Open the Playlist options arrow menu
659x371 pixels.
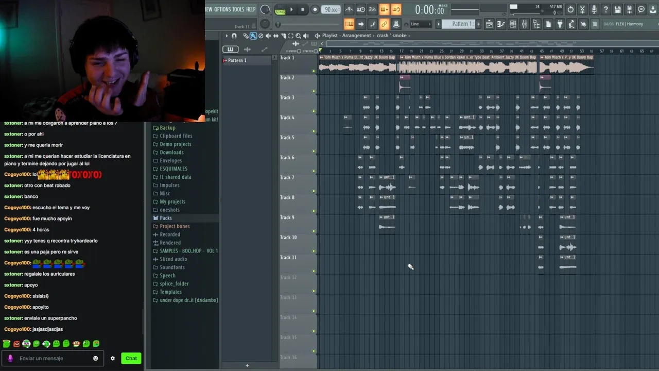click(x=227, y=36)
